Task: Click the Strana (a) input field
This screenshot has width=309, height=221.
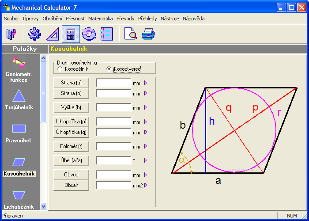Action: 114,83
